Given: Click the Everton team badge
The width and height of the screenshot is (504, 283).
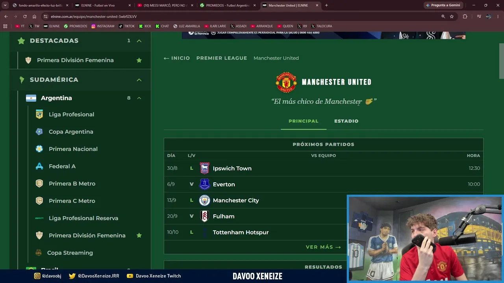Looking at the screenshot, I should (x=204, y=184).
